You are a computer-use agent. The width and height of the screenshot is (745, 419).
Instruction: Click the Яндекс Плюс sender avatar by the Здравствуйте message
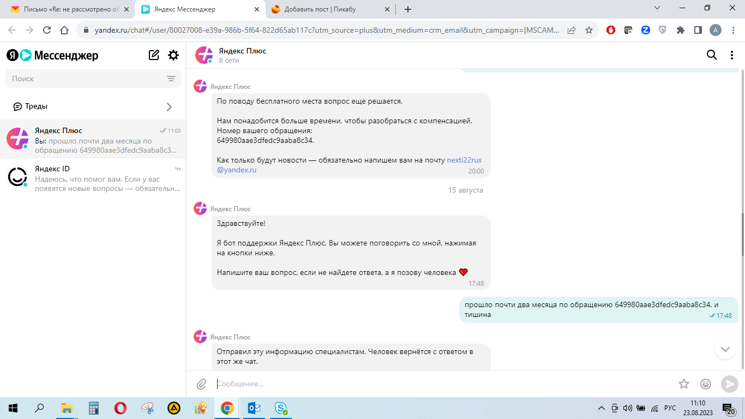200,208
